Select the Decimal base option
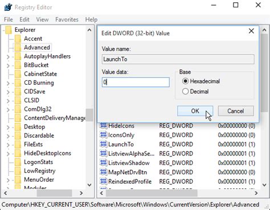Image resolution: width=270 pixels, height=210 pixels. click(x=195, y=92)
